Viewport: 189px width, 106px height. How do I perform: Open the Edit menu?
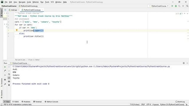(11, 2)
